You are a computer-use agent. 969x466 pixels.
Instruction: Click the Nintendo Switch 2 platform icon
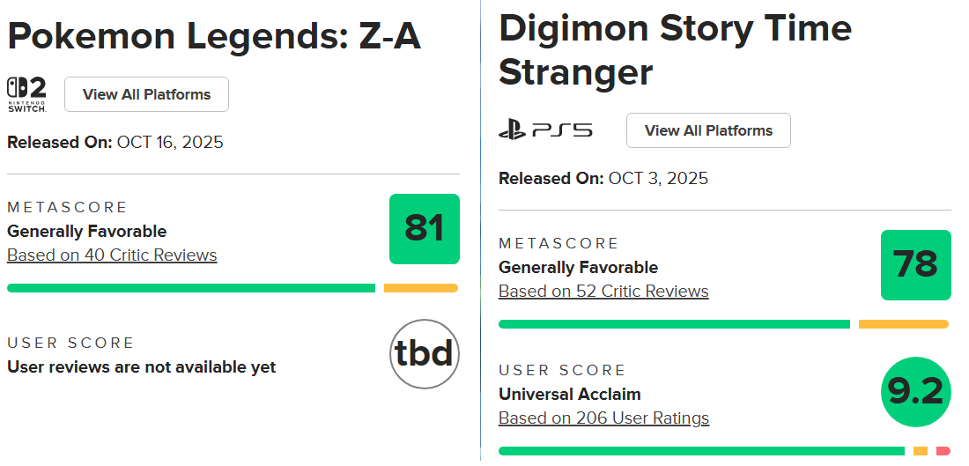coord(27,94)
